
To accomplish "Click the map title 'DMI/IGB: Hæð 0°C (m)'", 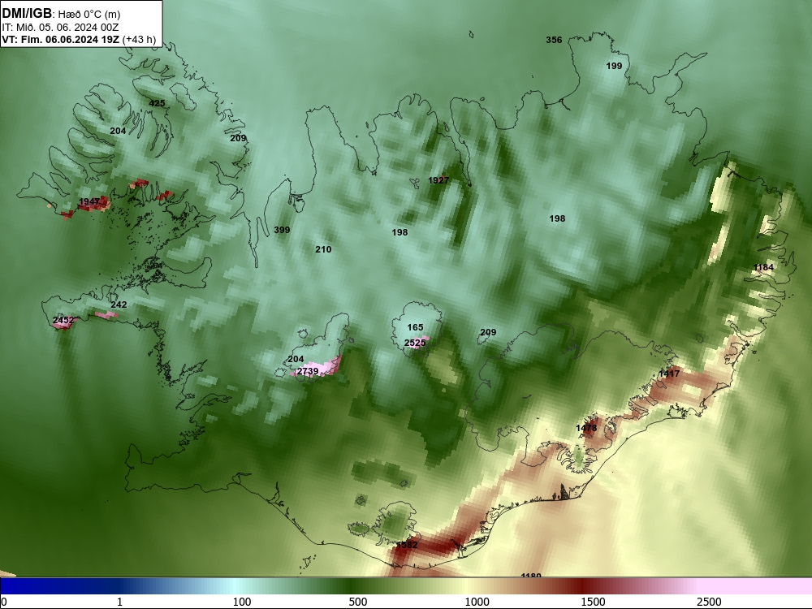I will point(61,14).
